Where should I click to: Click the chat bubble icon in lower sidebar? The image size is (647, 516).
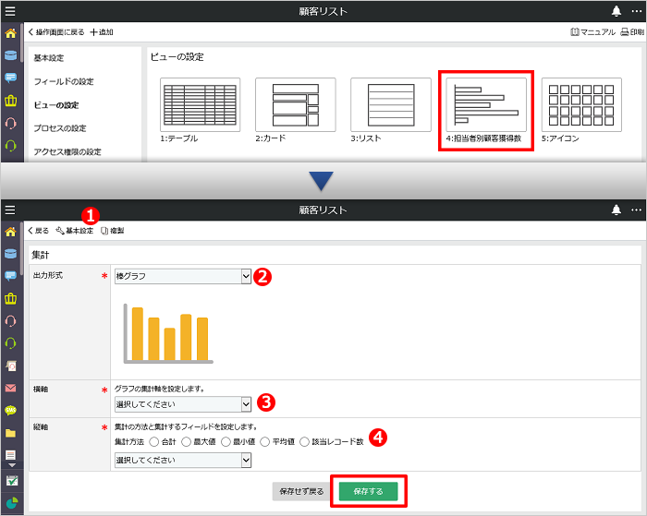coord(11,276)
